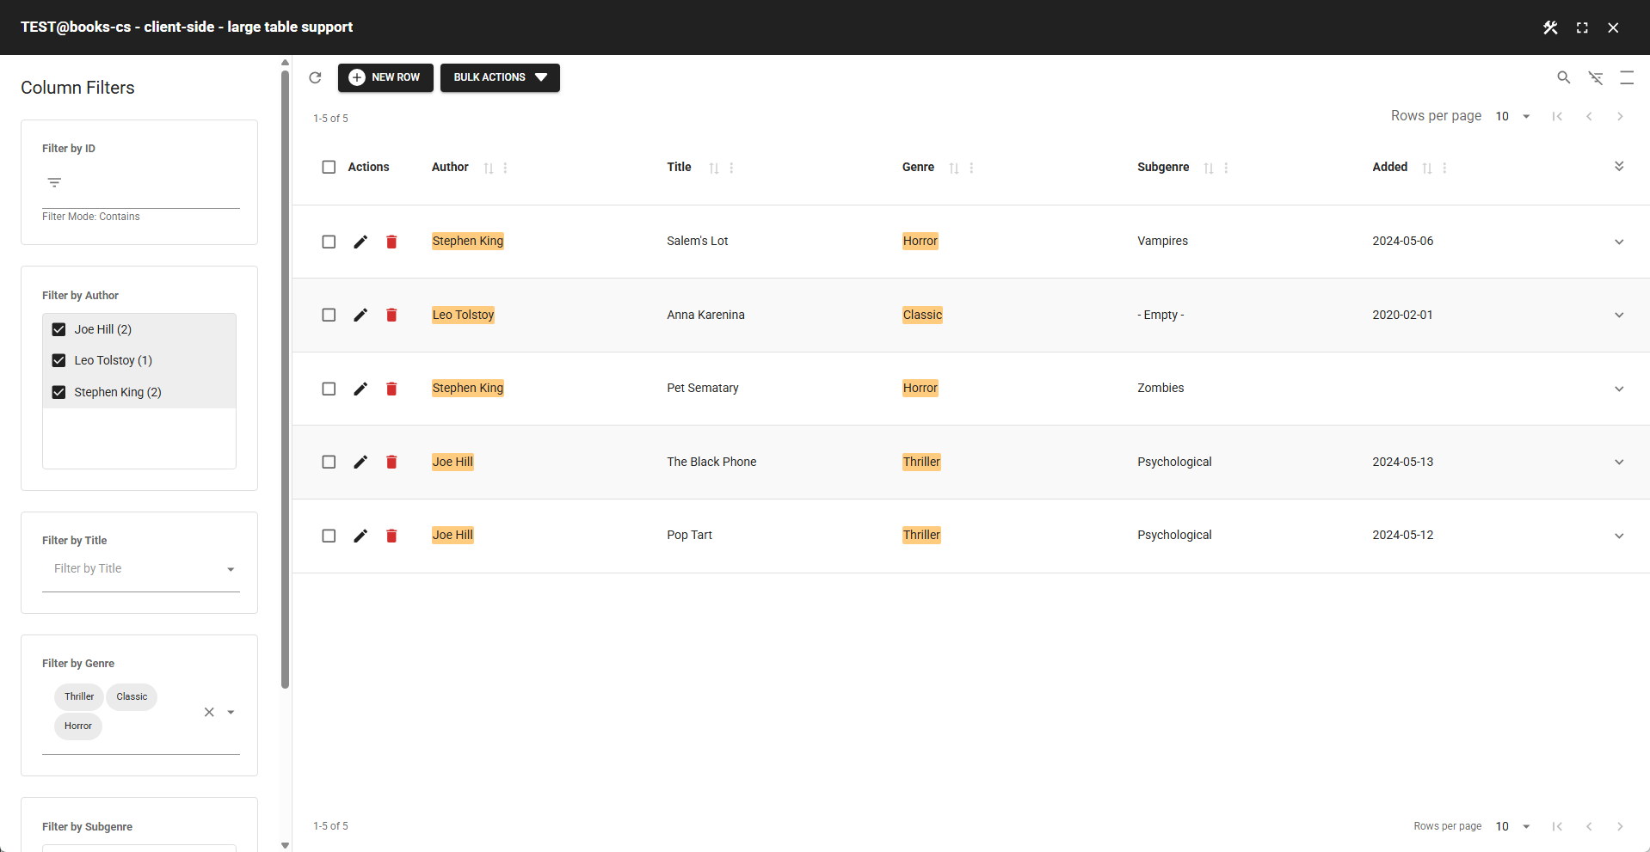Expand all rows with the double chevron
The width and height of the screenshot is (1650, 852).
(1620, 166)
